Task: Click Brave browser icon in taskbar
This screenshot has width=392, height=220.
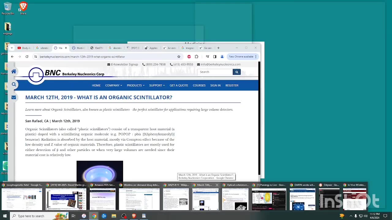Action: tap(134, 216)
